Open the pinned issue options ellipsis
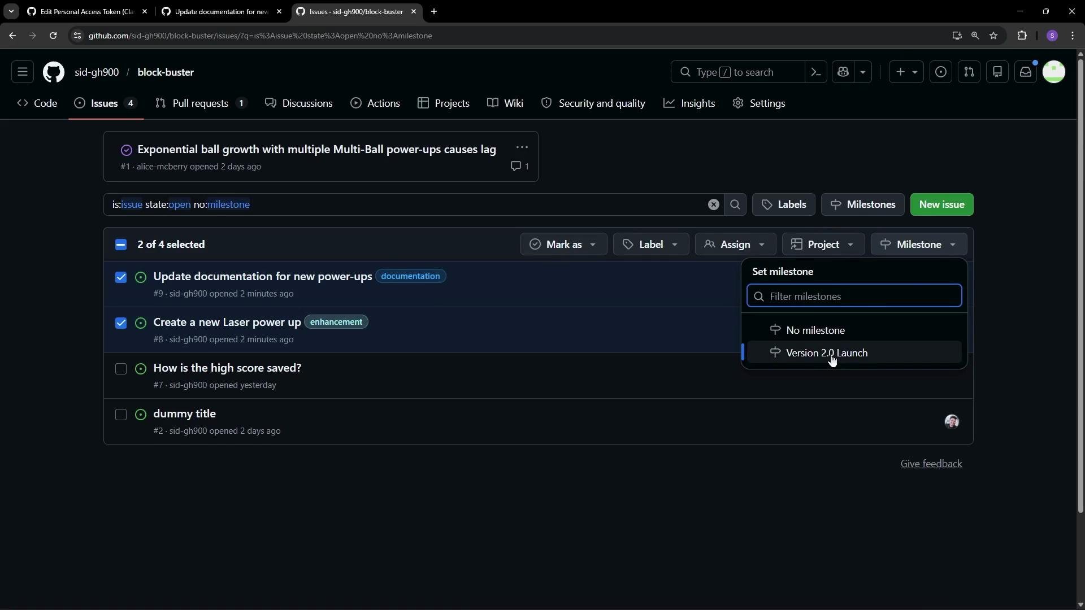 (x=522, y=147)
